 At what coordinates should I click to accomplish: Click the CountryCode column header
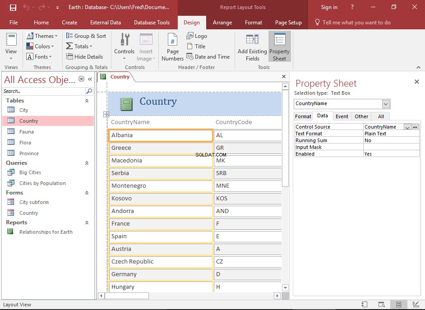pyautogui.click(x=234, y=122)
